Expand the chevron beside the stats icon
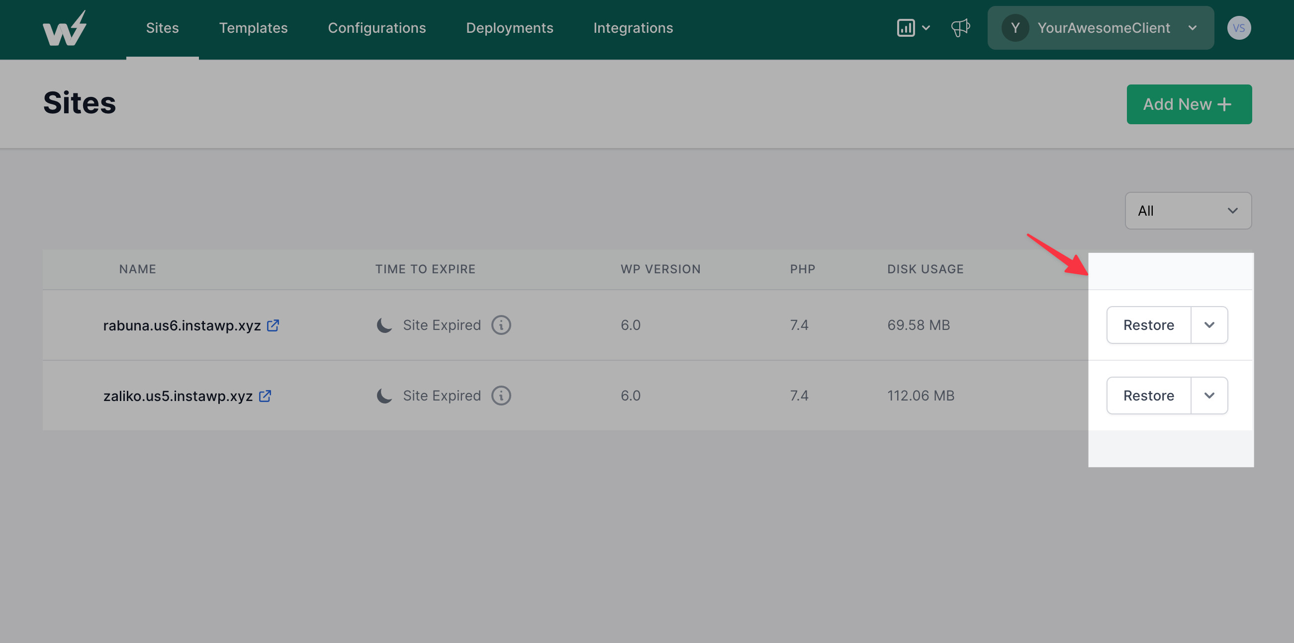 [926, 28]
